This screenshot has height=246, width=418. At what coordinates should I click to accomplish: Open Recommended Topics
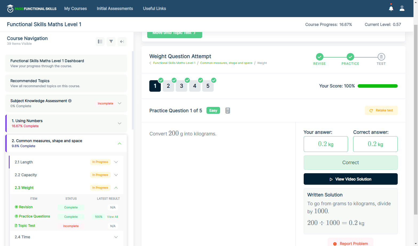(66, 83)
